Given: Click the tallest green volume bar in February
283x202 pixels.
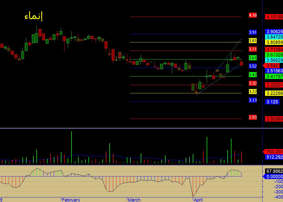Looking at the screenshot, I should pyautogui.click(x=72, y=147).
